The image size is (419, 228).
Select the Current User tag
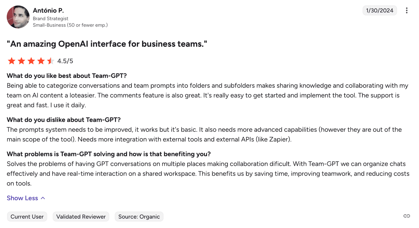(27, 217)
